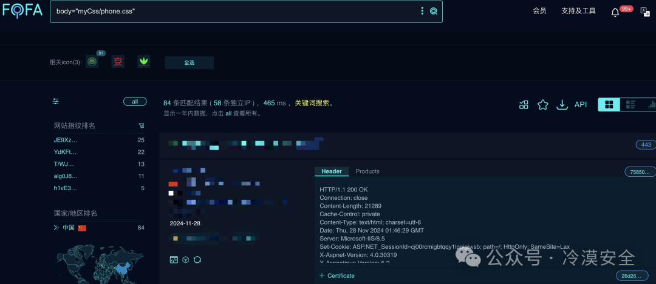Viewport: 656px width, 284px height.
Task: Open the search options three-dot menu
Action: coord(422,12)
